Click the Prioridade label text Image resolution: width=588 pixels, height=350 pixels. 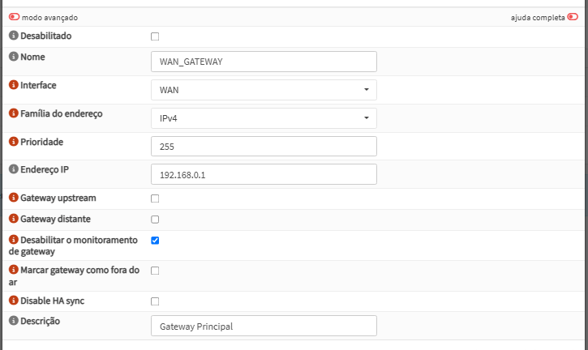[41, 142]
